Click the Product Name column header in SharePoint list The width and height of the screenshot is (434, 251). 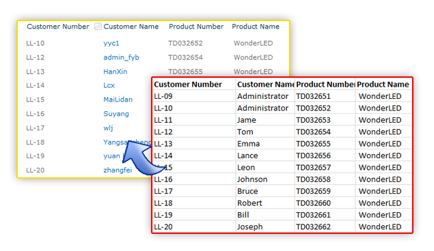click(x=256, y=27)
